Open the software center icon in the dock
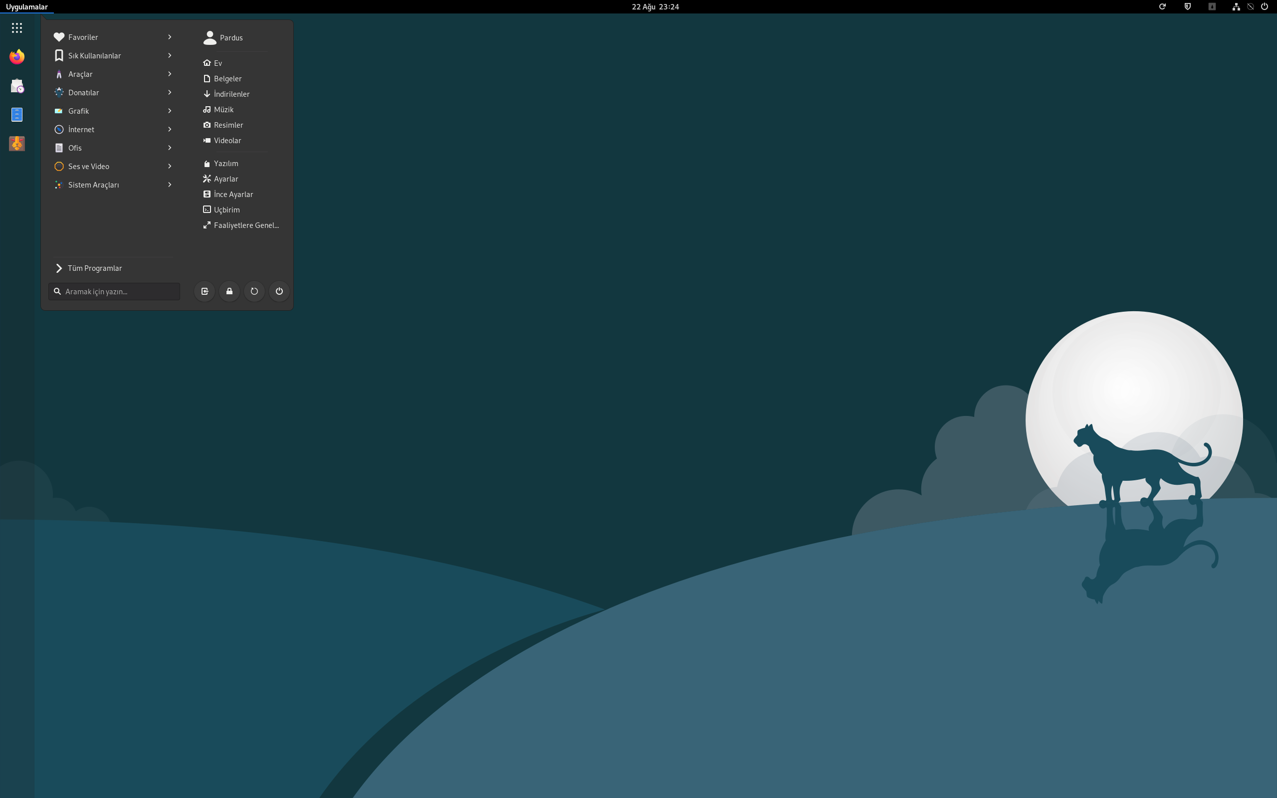This screenshot has width=1277, height=798. coord(17,85)
